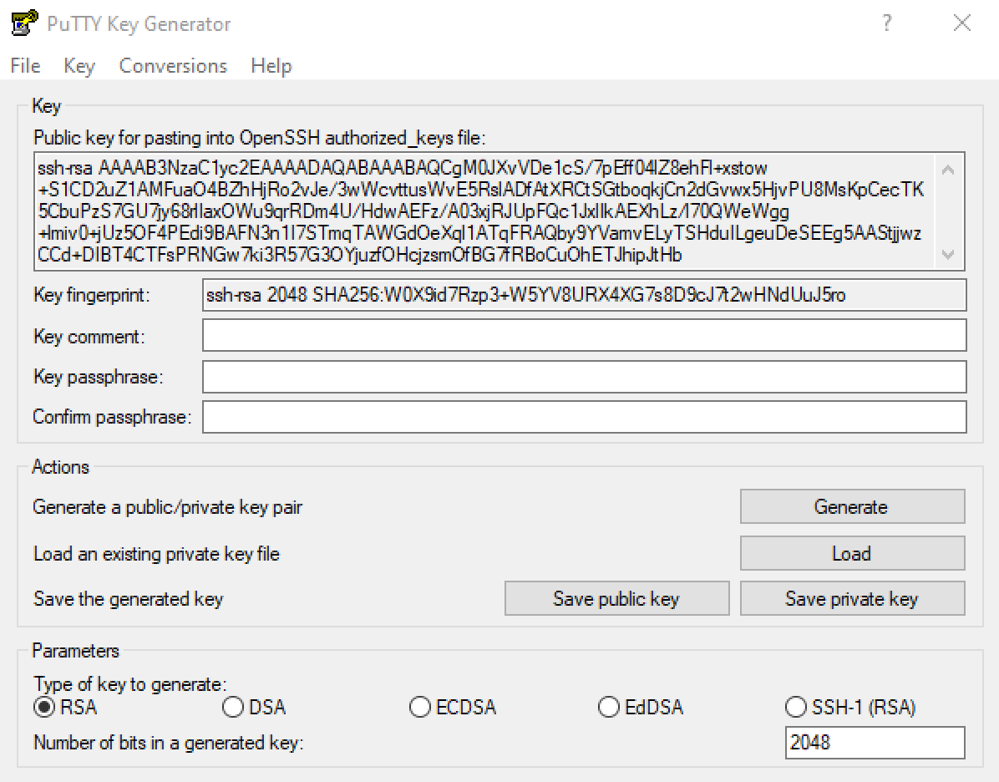The image size is (999, 782).
Task: Click the PuTTY Key Generator title bar icon
Action: point(22,23)
